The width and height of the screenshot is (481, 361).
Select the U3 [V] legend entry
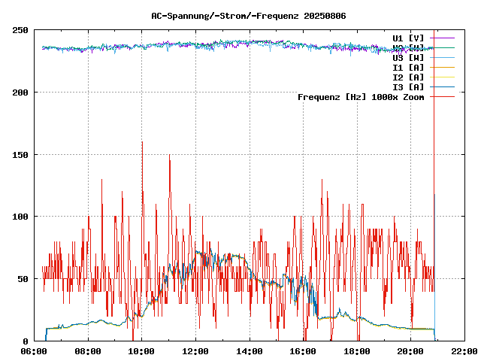pos(408,57)
